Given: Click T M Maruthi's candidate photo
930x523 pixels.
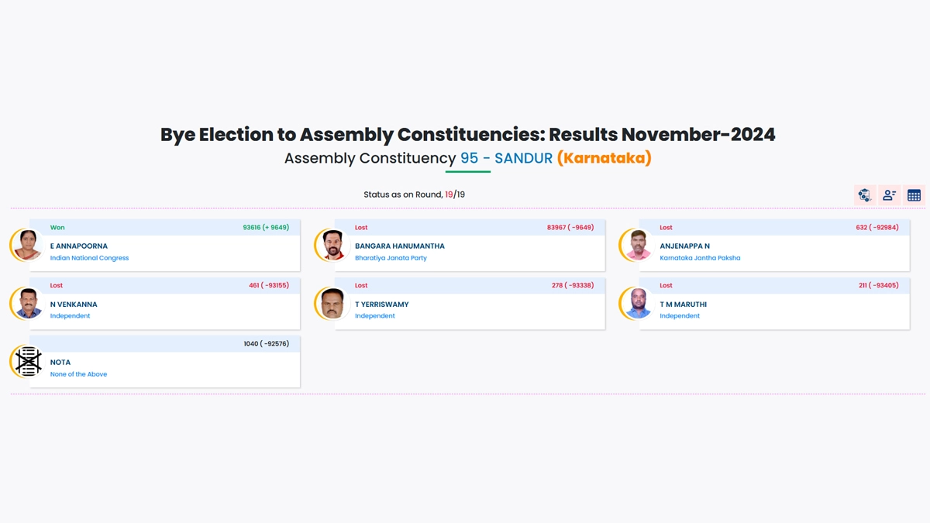Looking at the screenshot, I should (638, 304).
